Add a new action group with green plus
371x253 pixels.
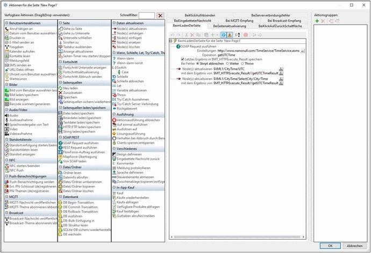(x=317, y=21)
